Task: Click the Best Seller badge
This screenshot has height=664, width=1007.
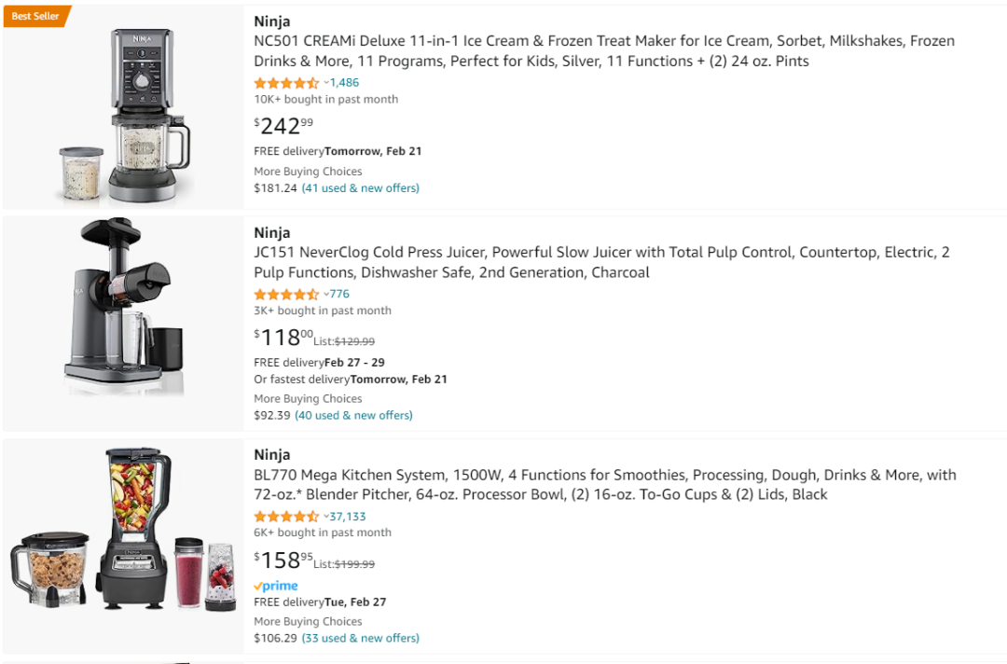Action: (x=35, y=16)
